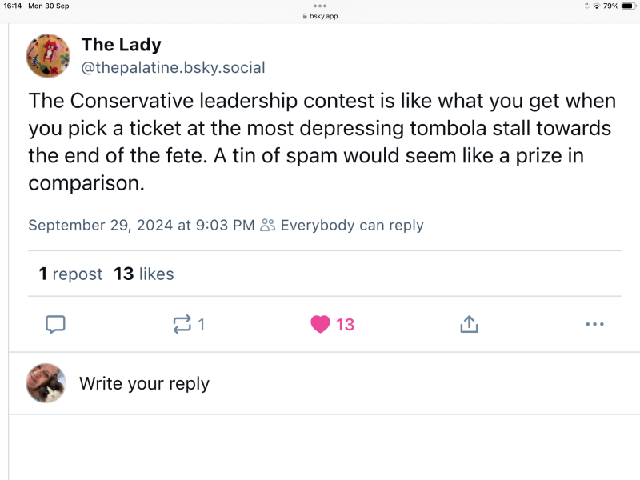Click the "Everybody can reply" people icon

pos(268,226)
